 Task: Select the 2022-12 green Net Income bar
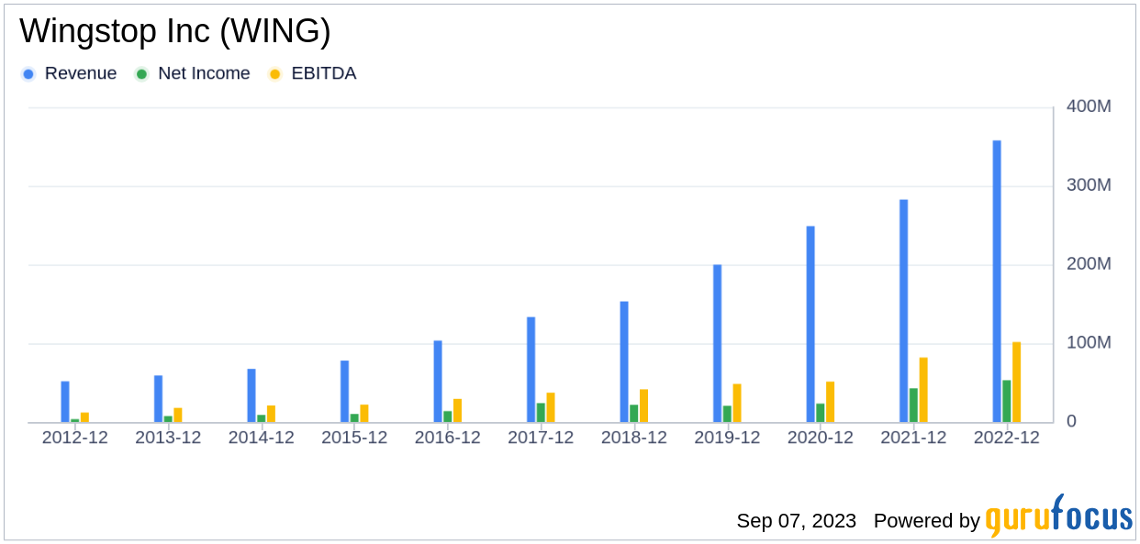click(x=1007, y=402)
